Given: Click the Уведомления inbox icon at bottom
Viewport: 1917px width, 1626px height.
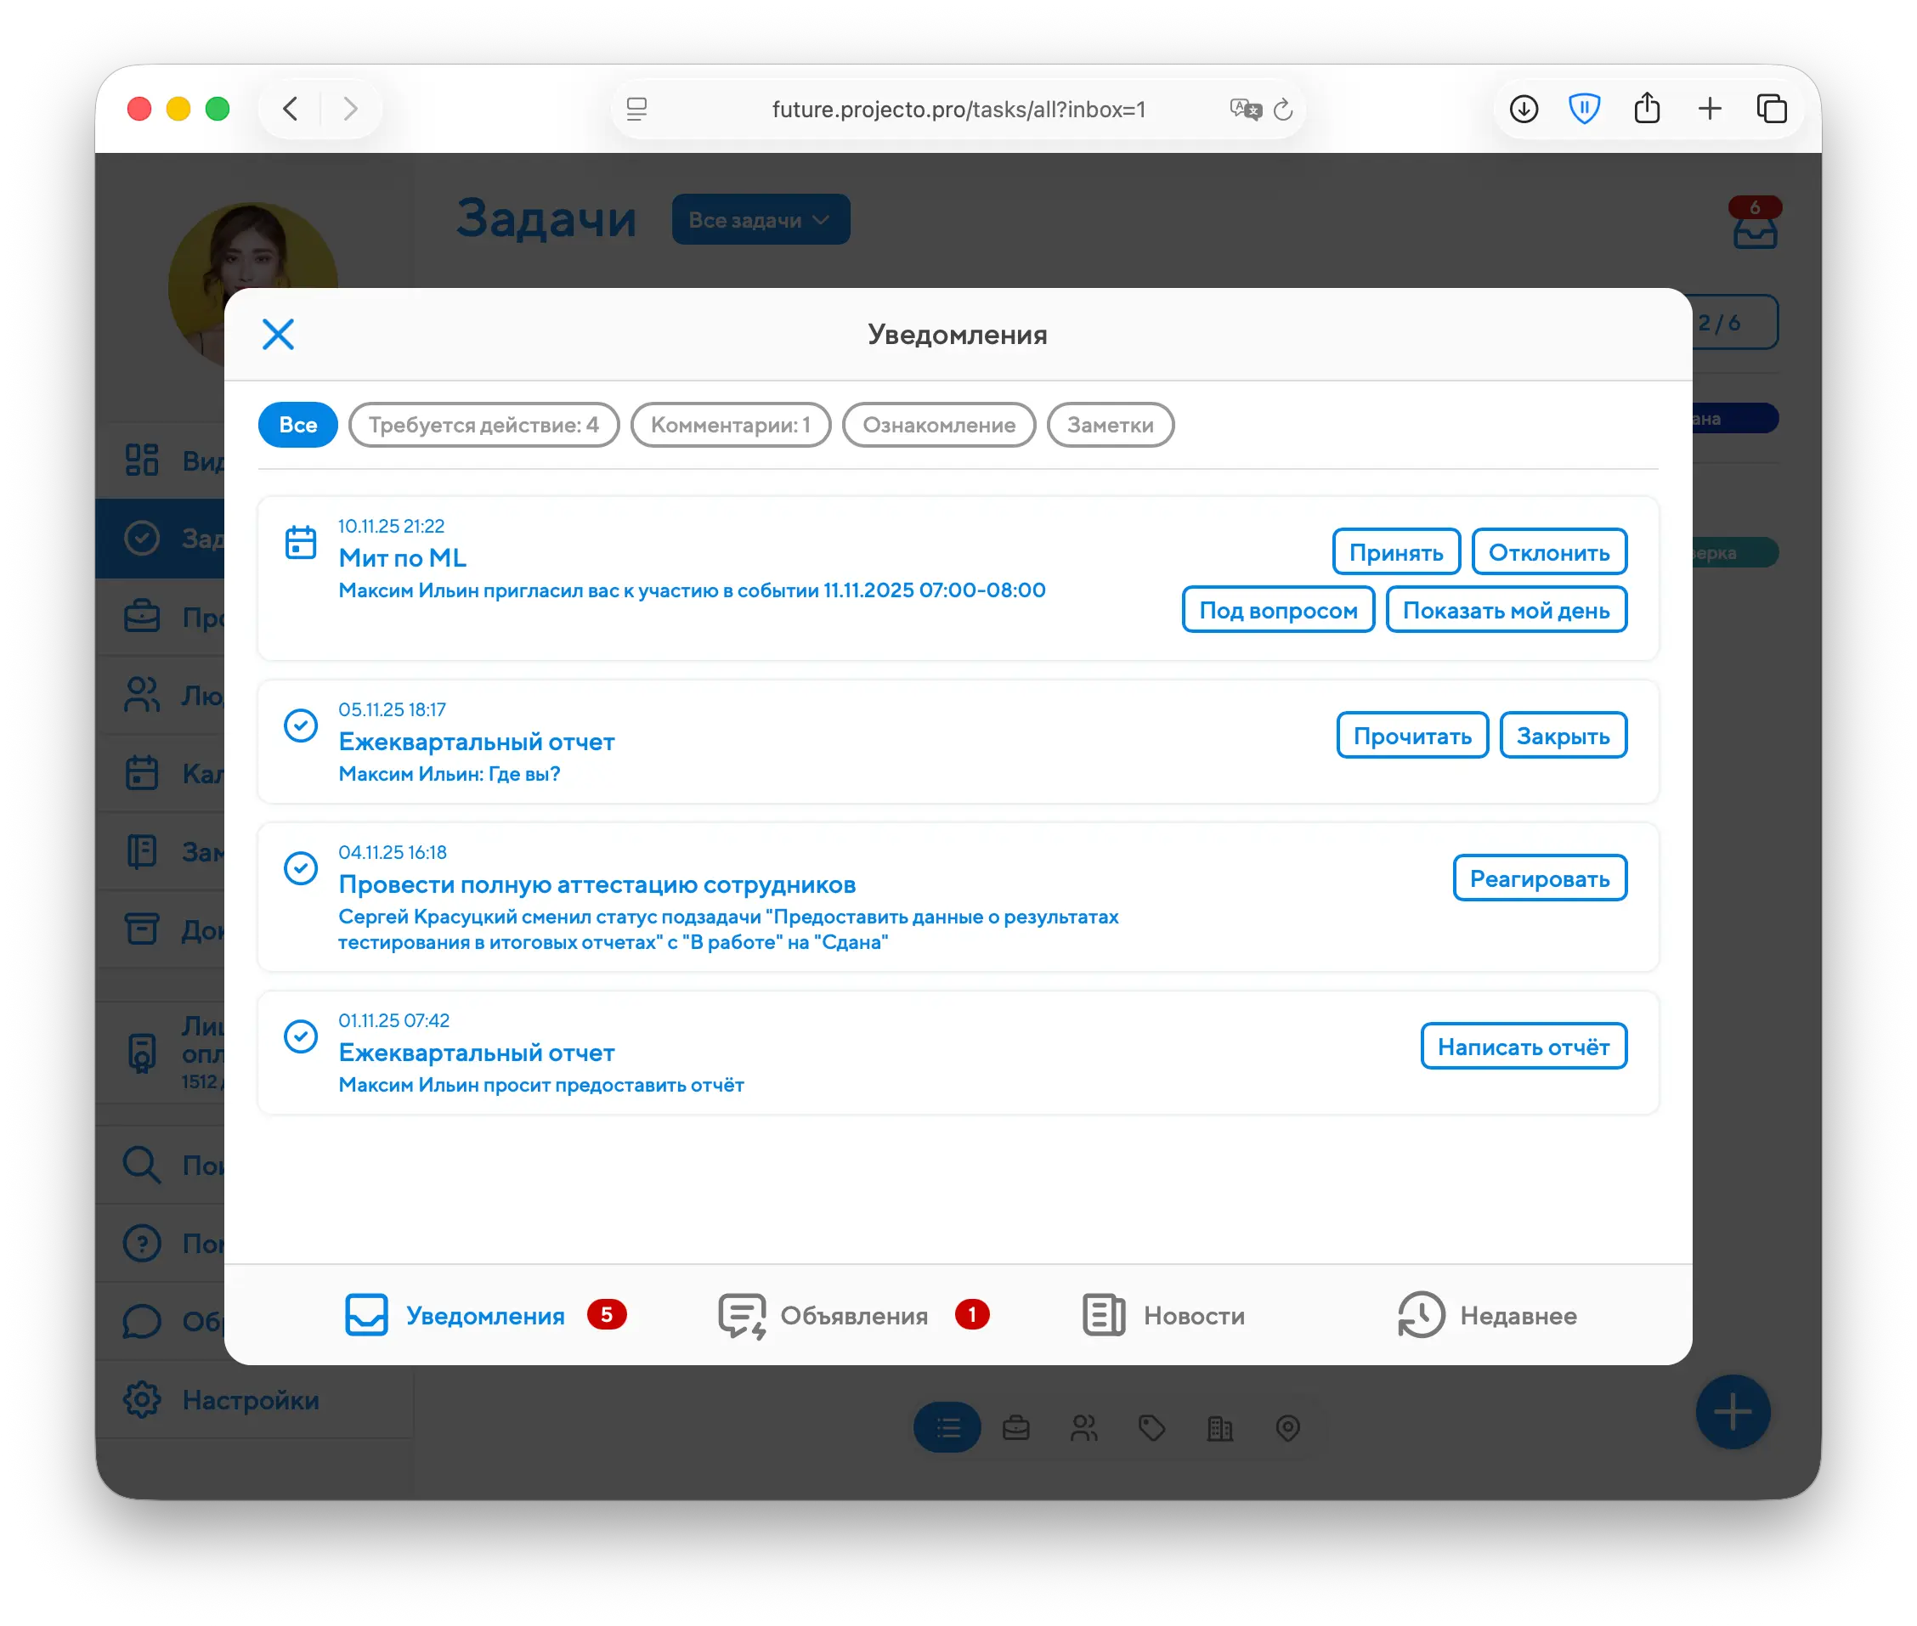Looking at the screenshot, I should click(366, 1315).
